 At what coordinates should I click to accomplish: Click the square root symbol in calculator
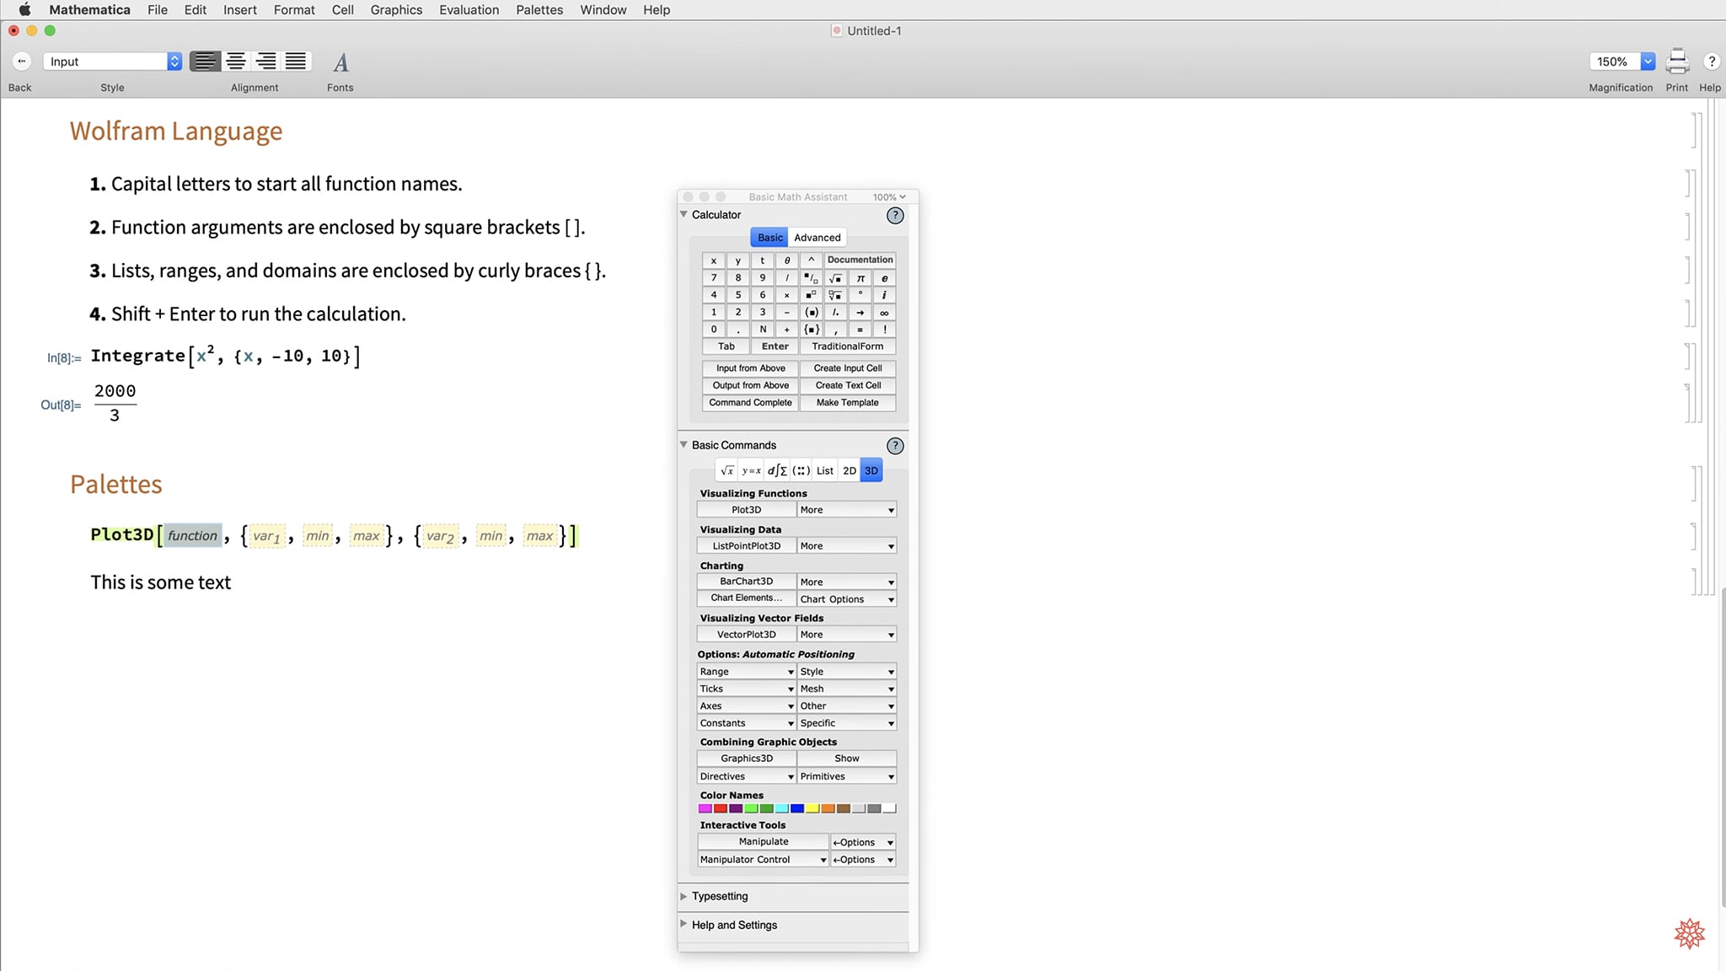(x=834, y=277)
